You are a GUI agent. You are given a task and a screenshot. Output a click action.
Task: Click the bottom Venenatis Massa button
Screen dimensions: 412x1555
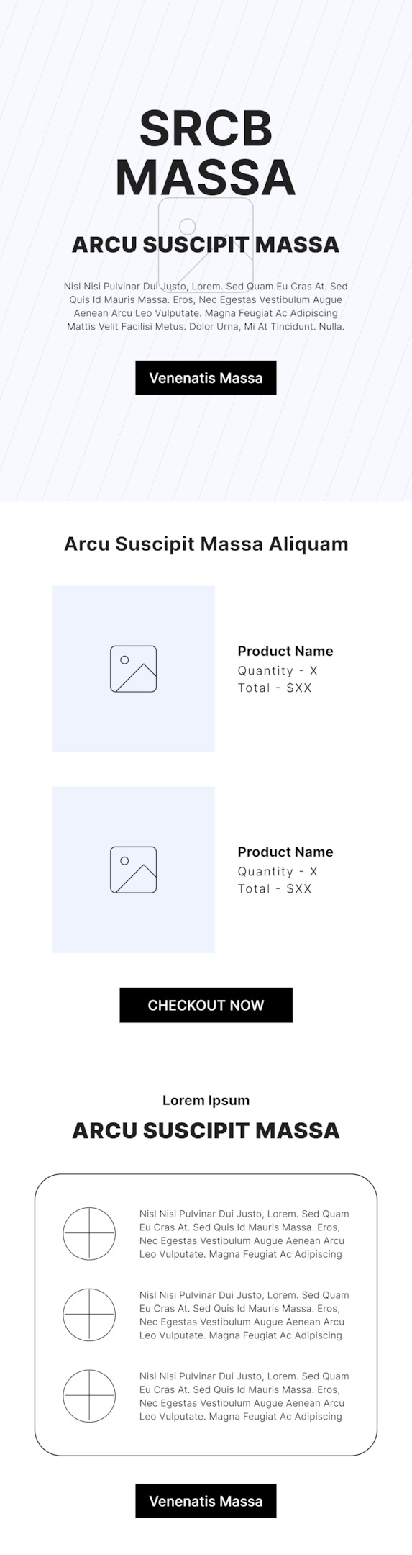pos(206,1501)
